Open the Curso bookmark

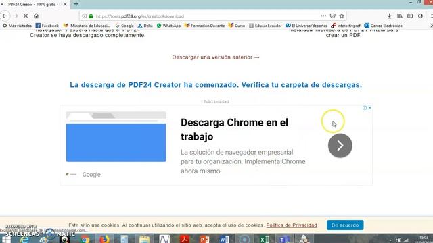[x=237, y=26]
